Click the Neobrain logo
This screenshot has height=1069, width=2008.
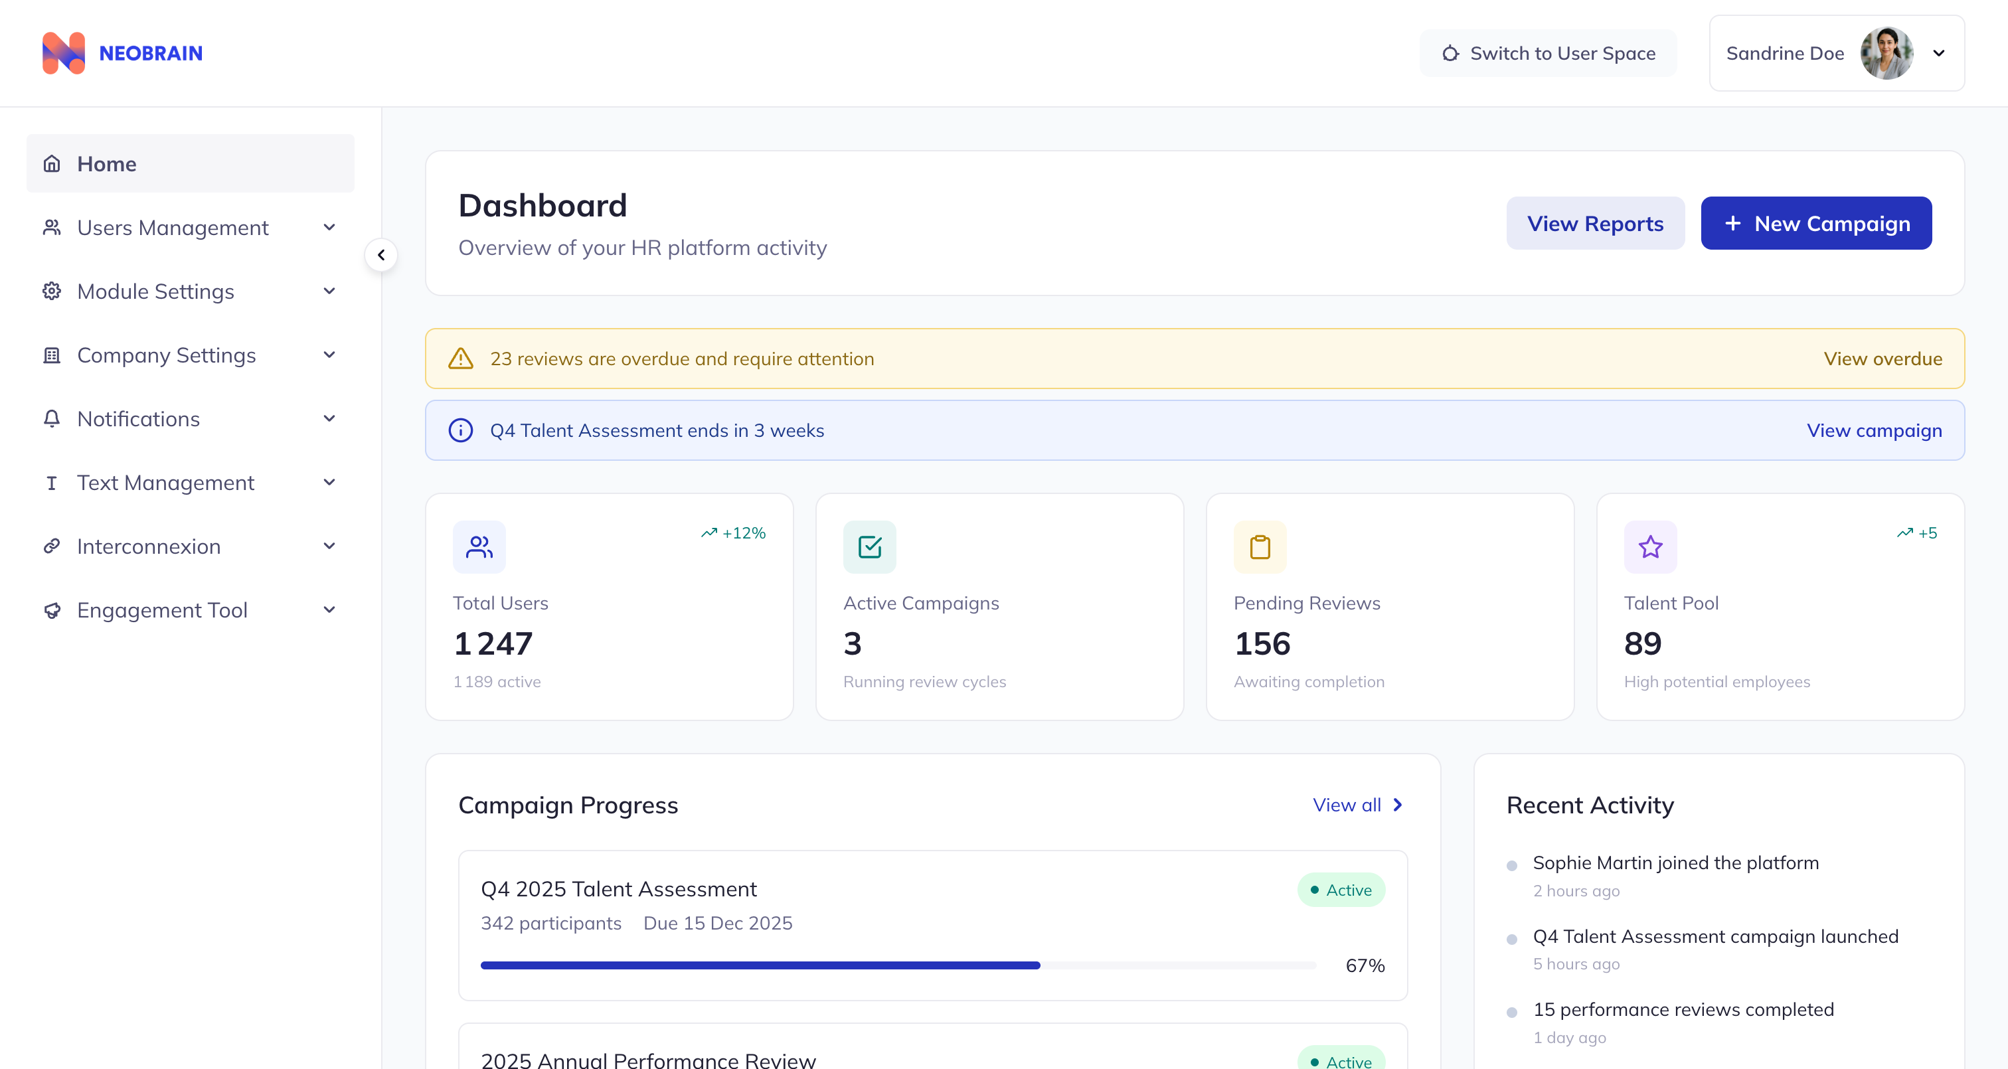point(122,52)
